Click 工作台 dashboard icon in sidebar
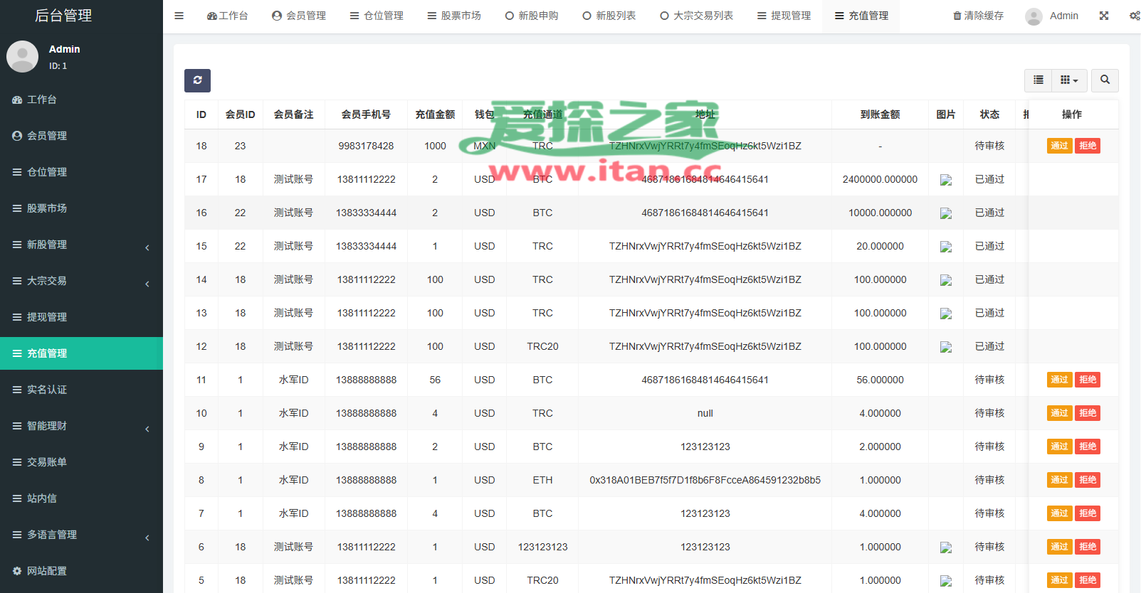 pos(17,100)
